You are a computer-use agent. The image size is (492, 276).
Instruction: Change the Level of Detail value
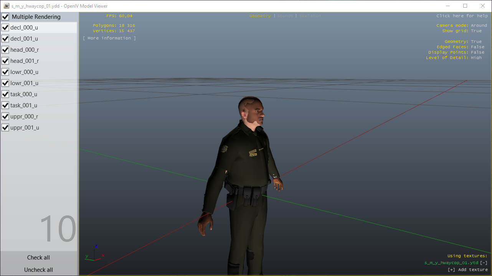tap(476, 58)
